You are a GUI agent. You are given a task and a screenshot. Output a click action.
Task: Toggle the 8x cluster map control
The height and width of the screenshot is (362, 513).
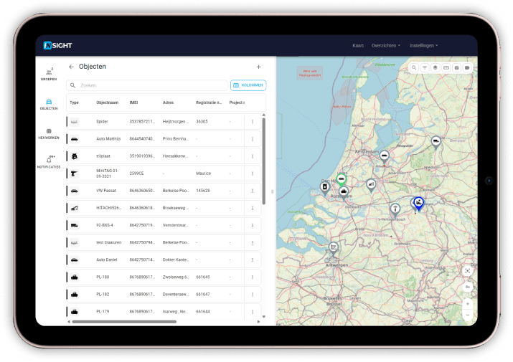pos(467,287)
